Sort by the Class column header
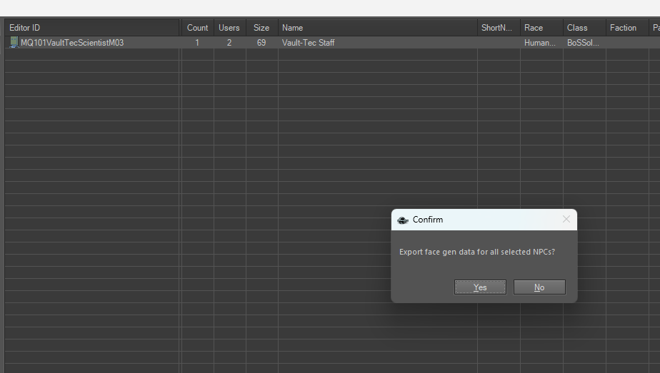 pos(585,28)
